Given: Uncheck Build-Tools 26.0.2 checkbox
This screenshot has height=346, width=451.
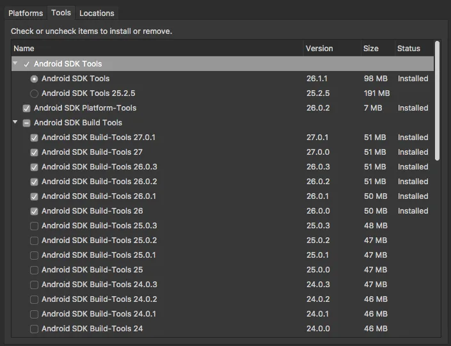Looking at the screenshot, I should point(35,182).
